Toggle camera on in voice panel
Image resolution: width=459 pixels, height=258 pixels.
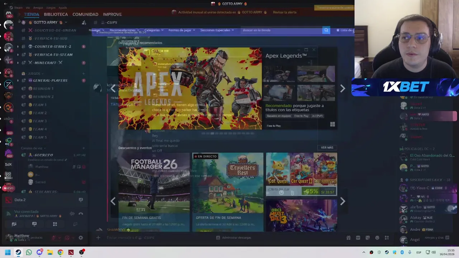point(14,224)
